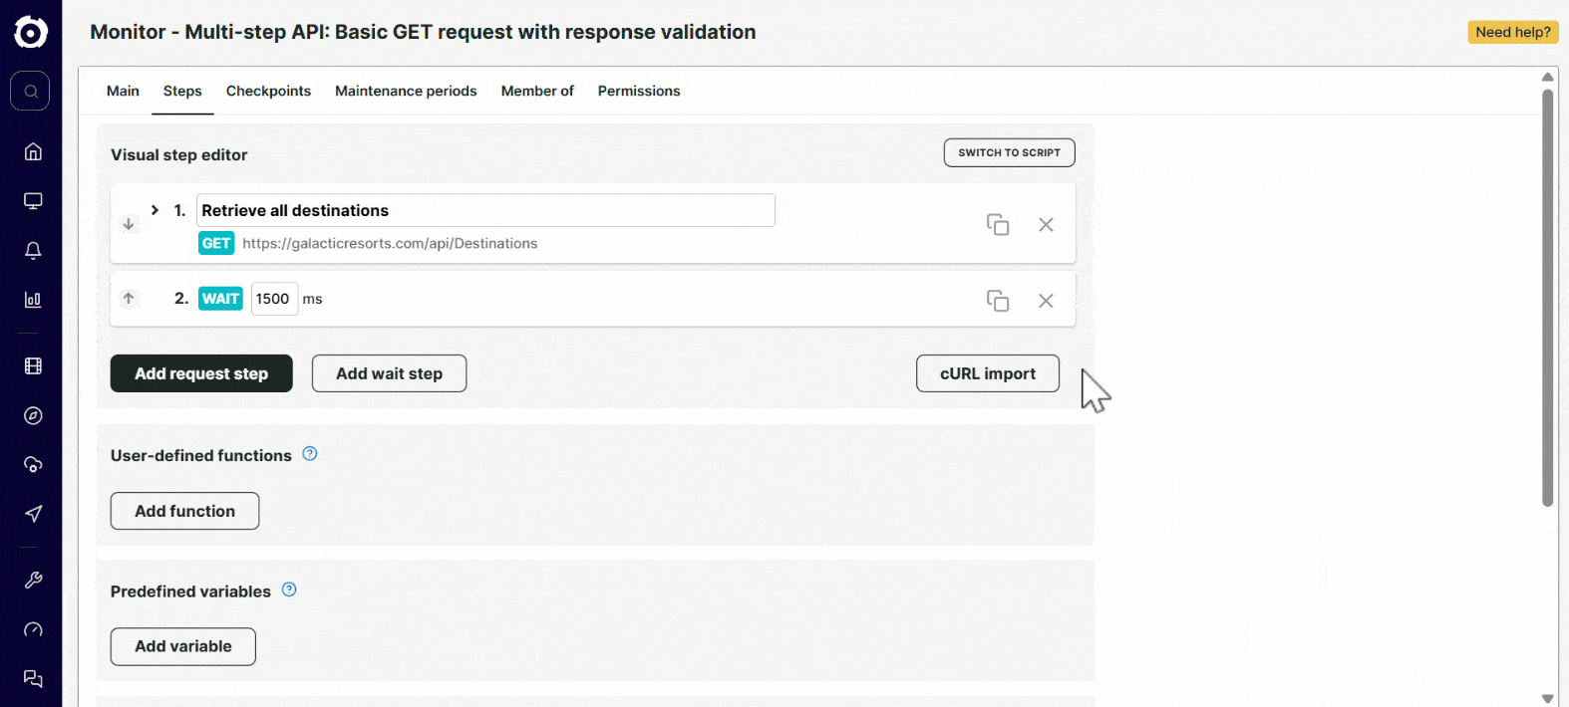The image size is (1569, 707).
Task: Duplicate the Retrieve all destinations step
Action: coord(997,225)
